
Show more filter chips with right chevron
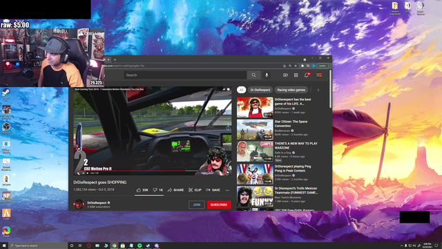pos(318,90)
